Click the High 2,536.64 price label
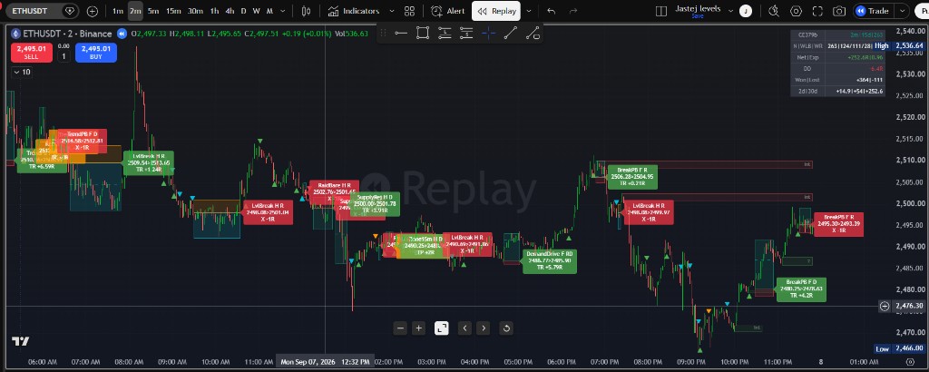The height and width of the screenshot is (372, 929). click(x=899, y=45)
